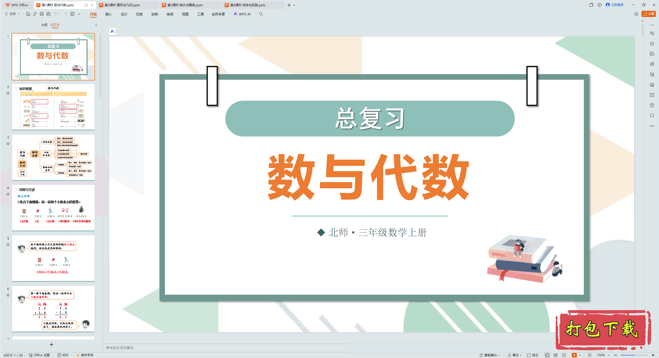The height and width of the screenshot is (358, 659).
Task: Click the 分享 share button
Action: tap(649, 14)
